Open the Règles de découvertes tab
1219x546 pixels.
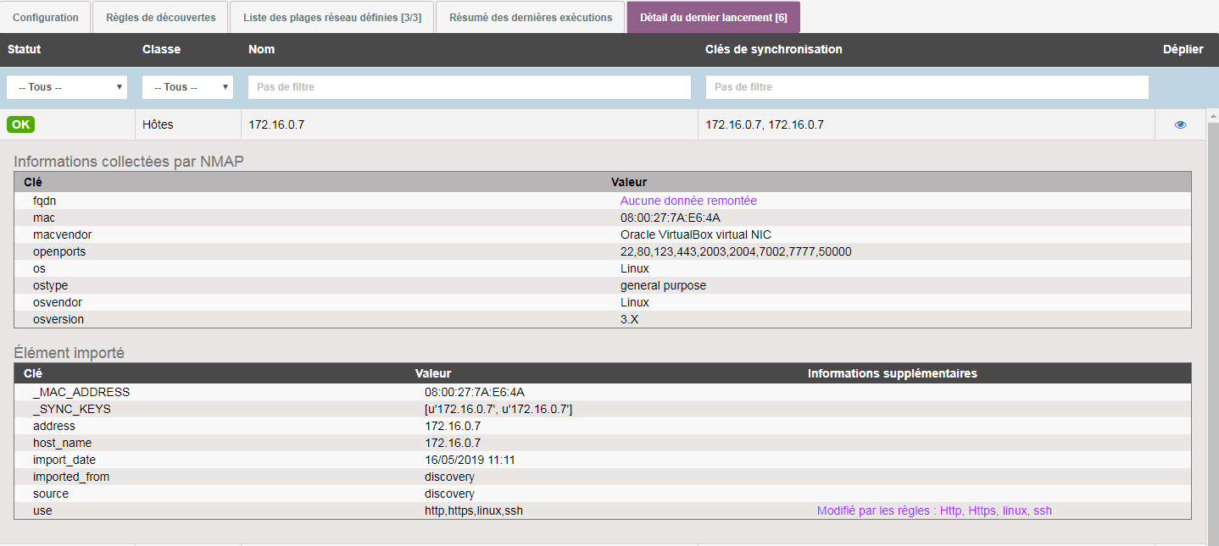160,17
